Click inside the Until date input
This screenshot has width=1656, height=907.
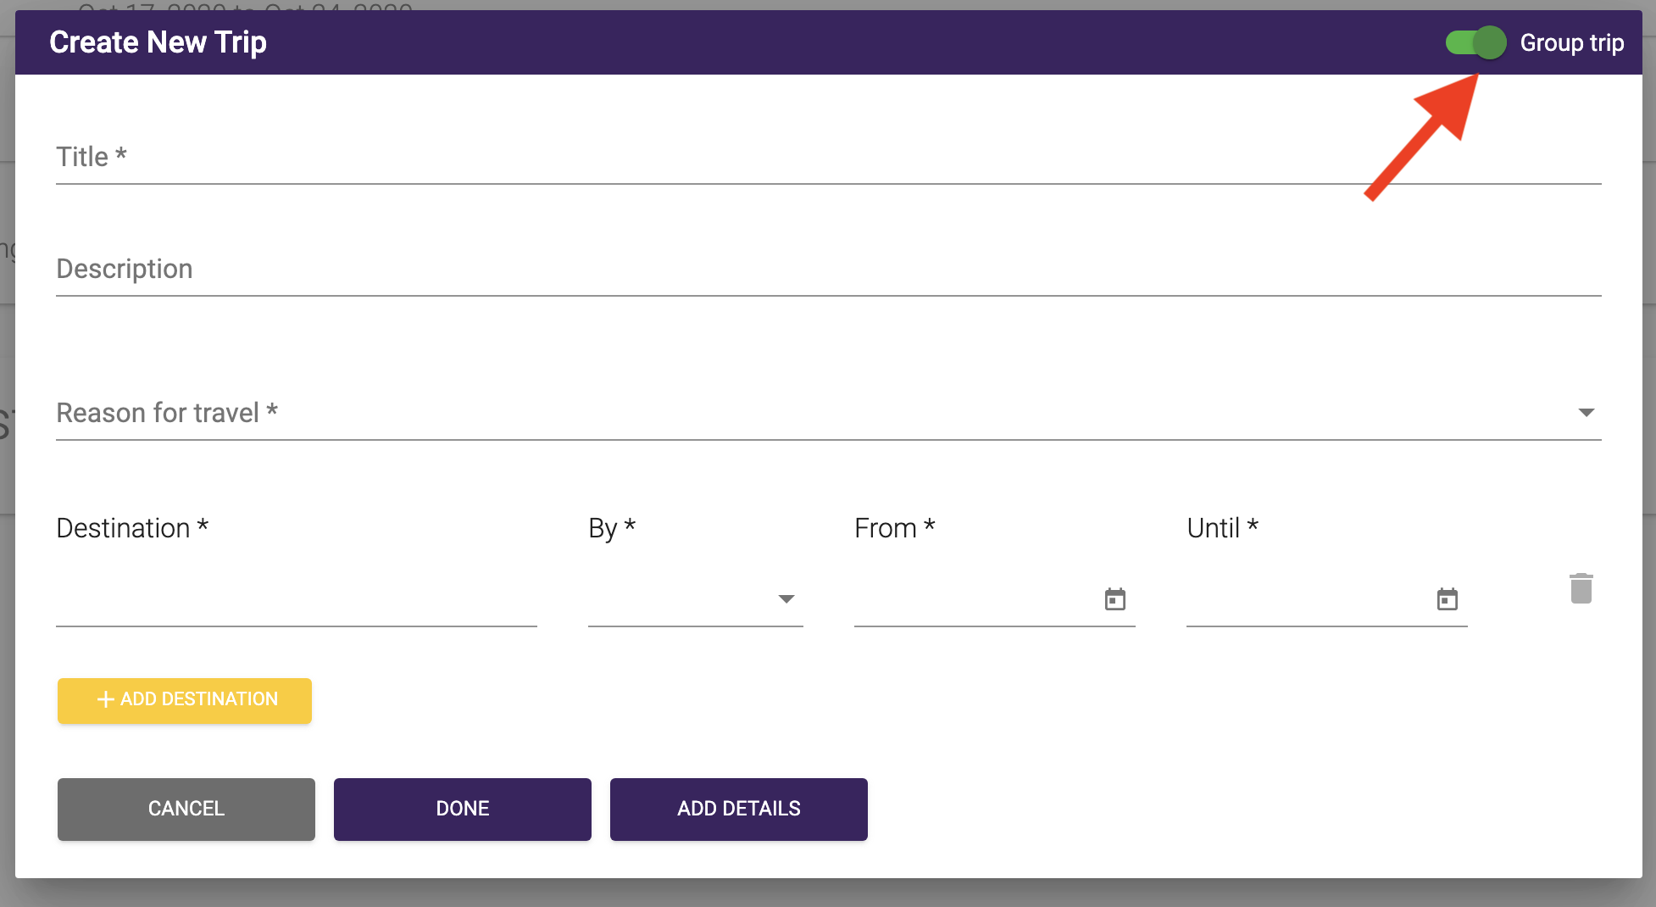pos(1305,600)
